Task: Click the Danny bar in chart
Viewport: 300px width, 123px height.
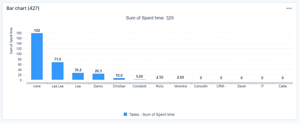Action: point(98,76)
